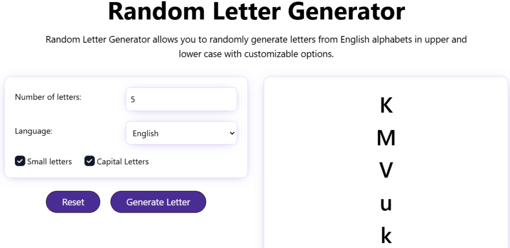Uncheck the Small letters checkbox
510x248 pixels.
[20, 161]
